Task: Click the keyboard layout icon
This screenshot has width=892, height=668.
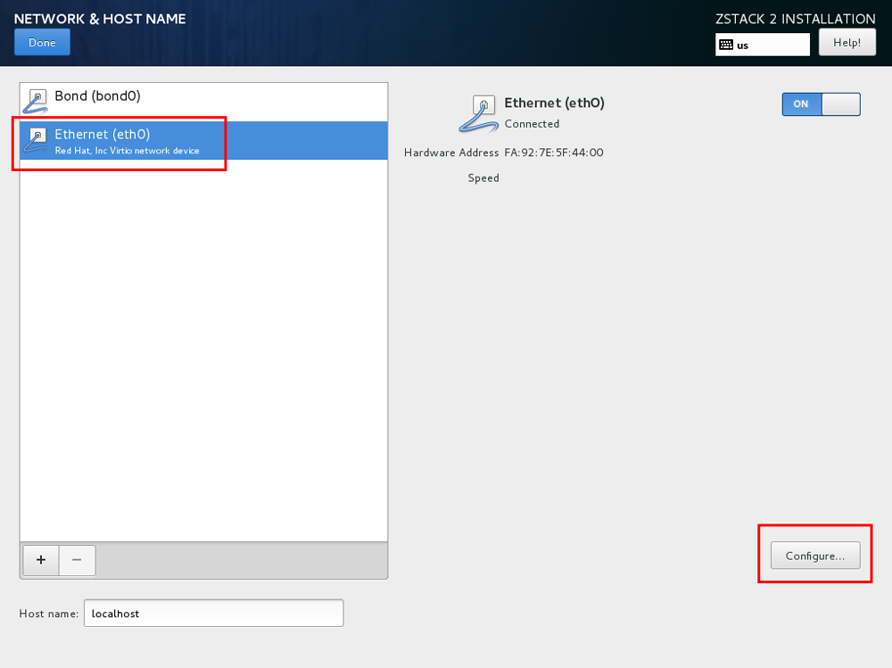Action: 726,45
